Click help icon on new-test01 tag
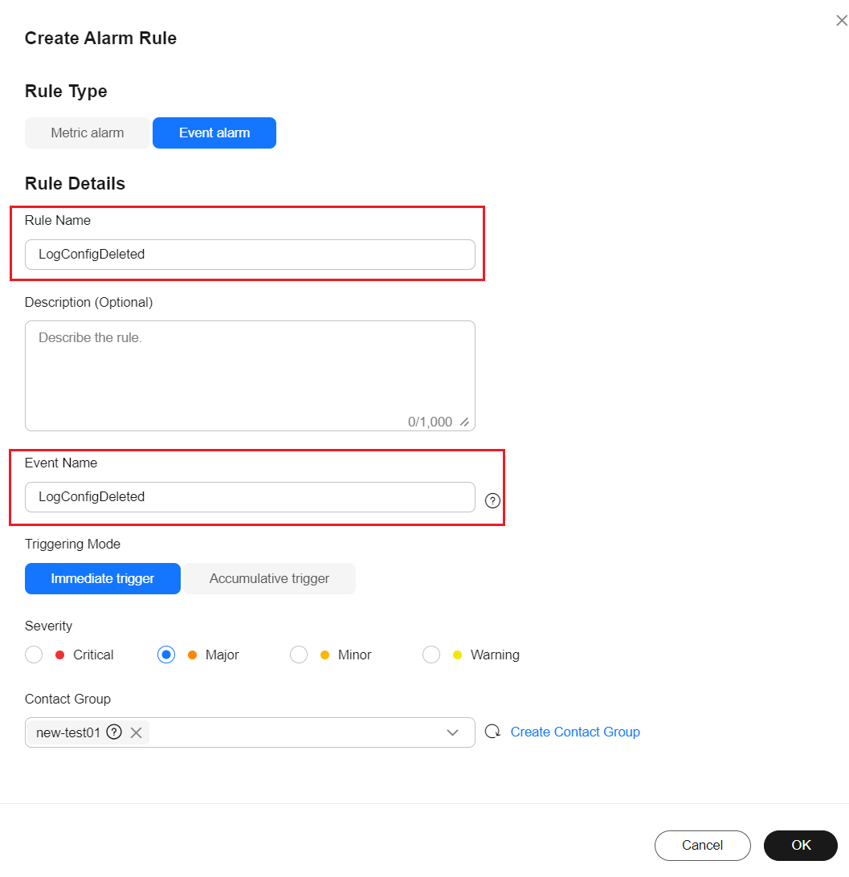The width and height of the screenshot is (849, 877). [x=114, y=732]
